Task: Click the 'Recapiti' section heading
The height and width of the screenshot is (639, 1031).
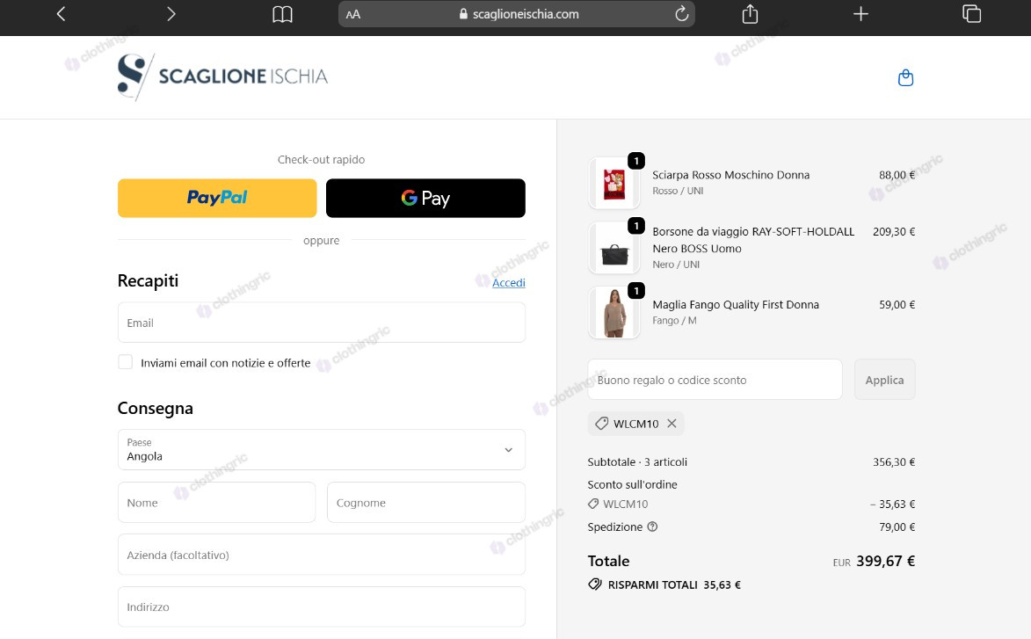Action: (x=148, y=280)
